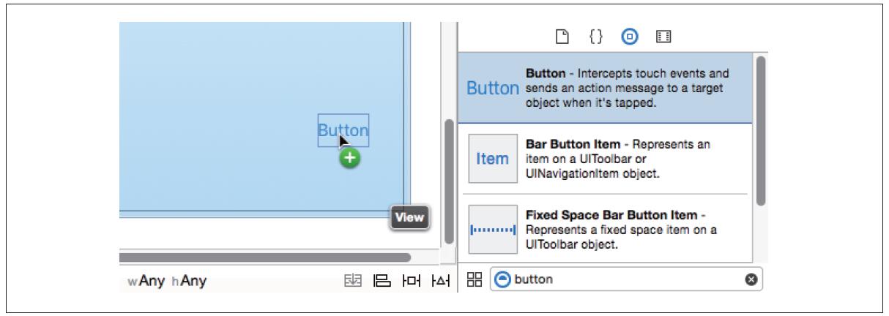
Task: Click the Update Frames stack icon
Action: pos(353,279)
